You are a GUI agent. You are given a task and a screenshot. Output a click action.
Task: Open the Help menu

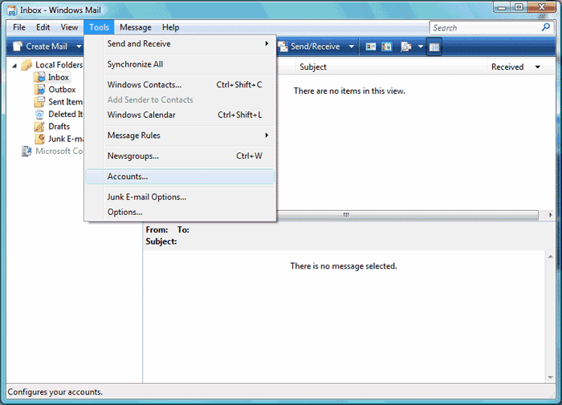pos(170,27)
